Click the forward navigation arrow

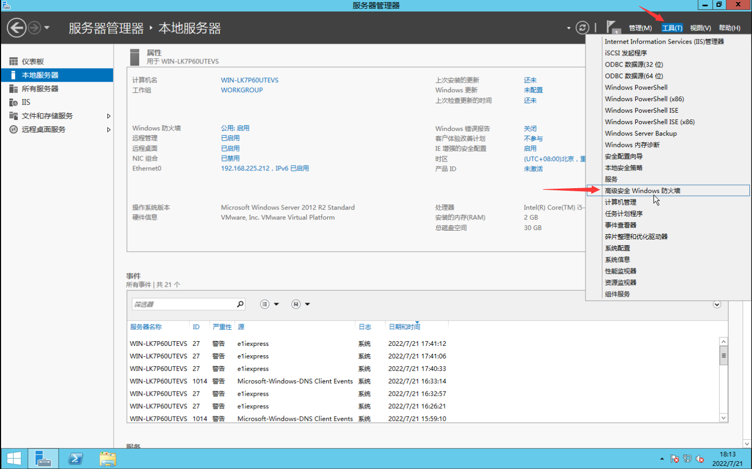[x=34, y=28]
